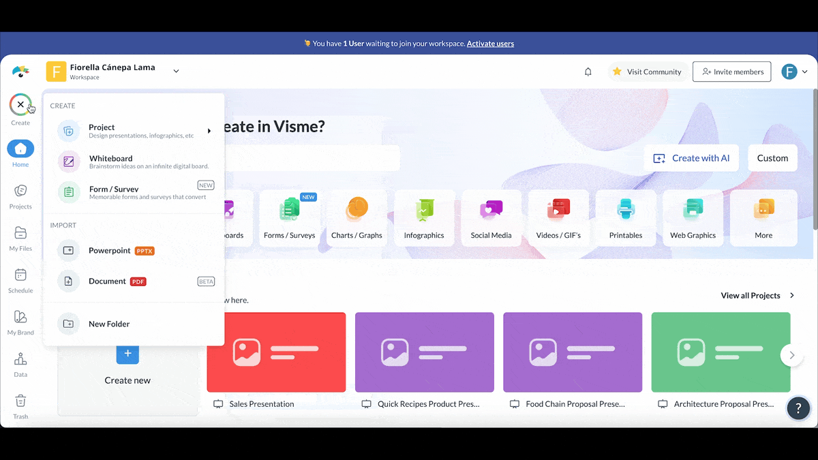Click the Create new plus button
Viewport: 818px width, 460px height.
click(x=127, y=353)
